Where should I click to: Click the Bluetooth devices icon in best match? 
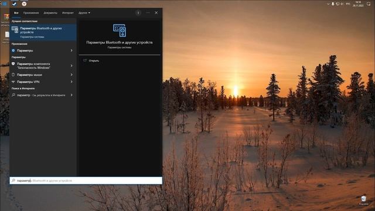(15, 30)
